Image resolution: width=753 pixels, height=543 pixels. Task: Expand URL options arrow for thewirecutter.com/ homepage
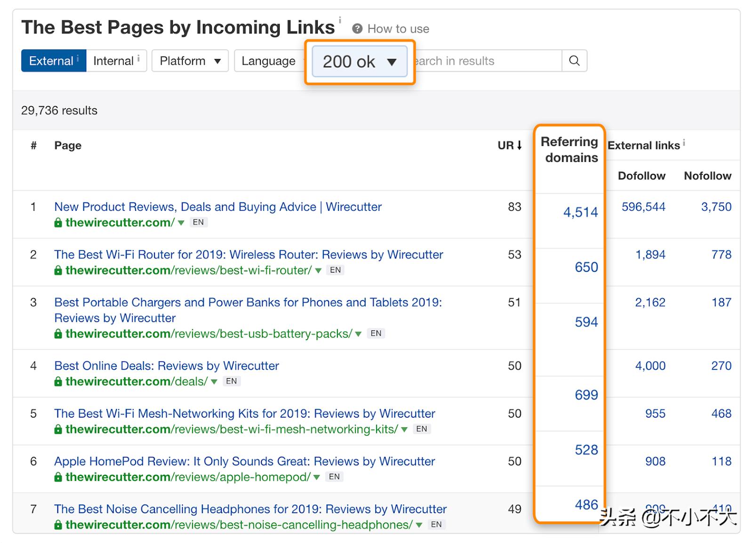coord(181,223)
